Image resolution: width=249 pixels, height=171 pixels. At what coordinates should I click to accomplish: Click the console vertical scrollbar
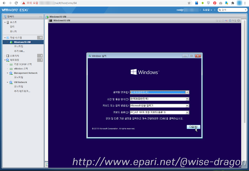(x=245, y=72)
